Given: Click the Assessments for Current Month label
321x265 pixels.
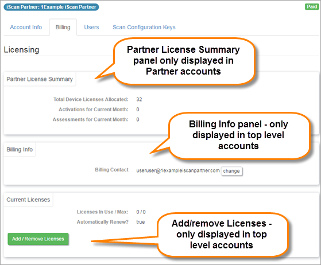Looking at the screenshot, I should 91,119.
